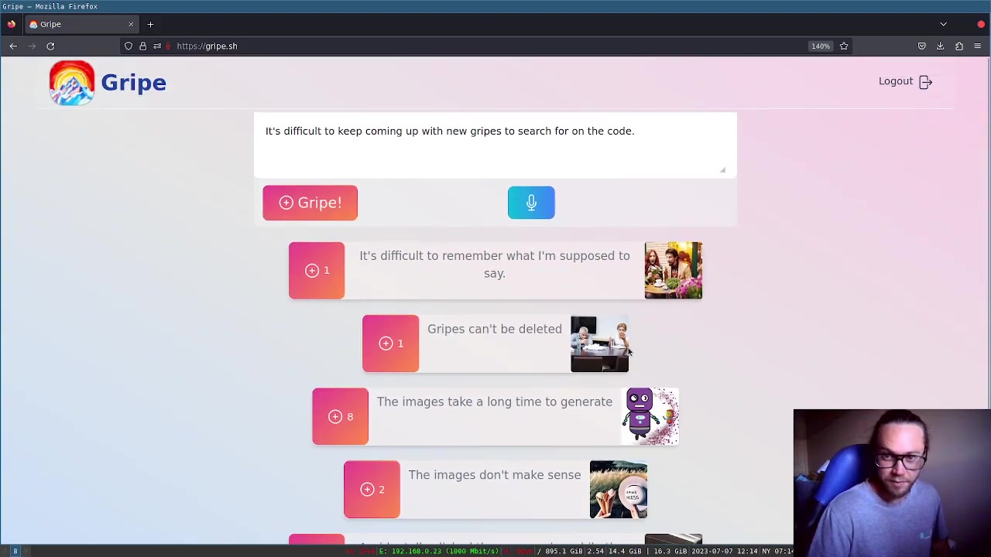This screenshot has width=991, height=557.
Task: Click the Logout link
Action: [905, 81]
